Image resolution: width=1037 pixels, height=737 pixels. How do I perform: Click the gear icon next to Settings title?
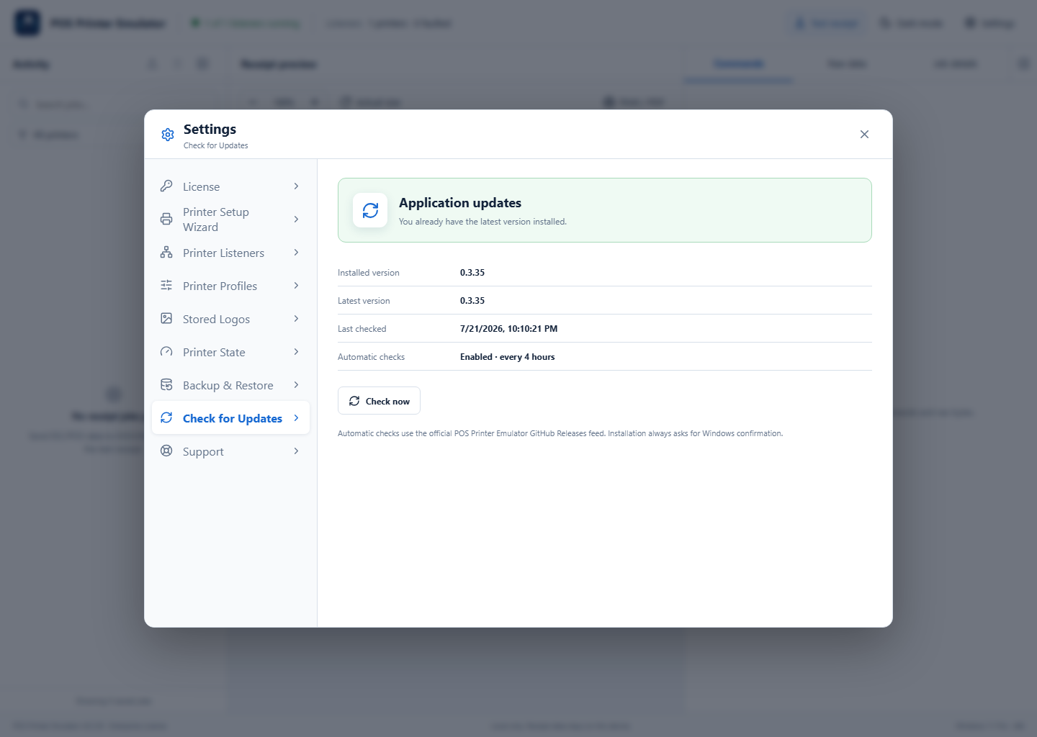(168, 135)
